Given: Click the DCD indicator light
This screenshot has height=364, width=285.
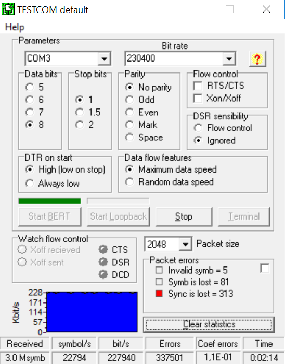Looking at the screenshot, I should pyautogui.click(x=103, y=275).
